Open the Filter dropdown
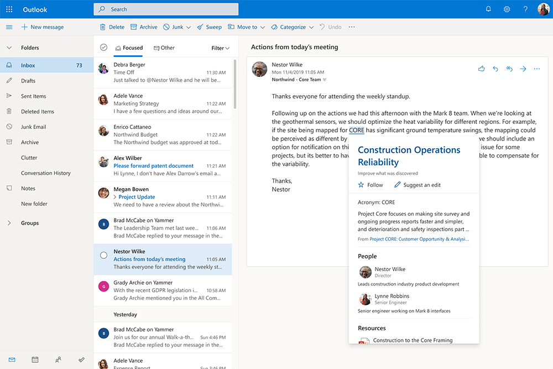This screenshot has width=553, height=369. point(221,48)
